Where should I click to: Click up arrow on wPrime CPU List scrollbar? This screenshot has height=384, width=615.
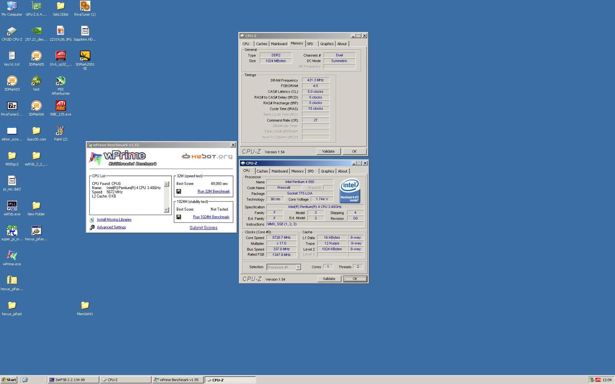click(166, 184)
